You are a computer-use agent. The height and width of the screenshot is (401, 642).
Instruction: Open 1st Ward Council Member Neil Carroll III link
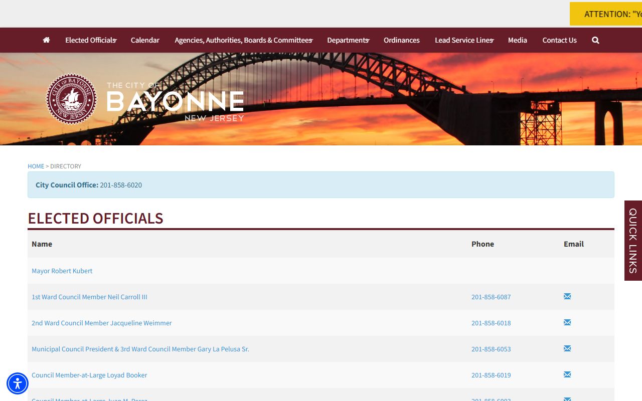pyautogui.click(x=89, y=297)
